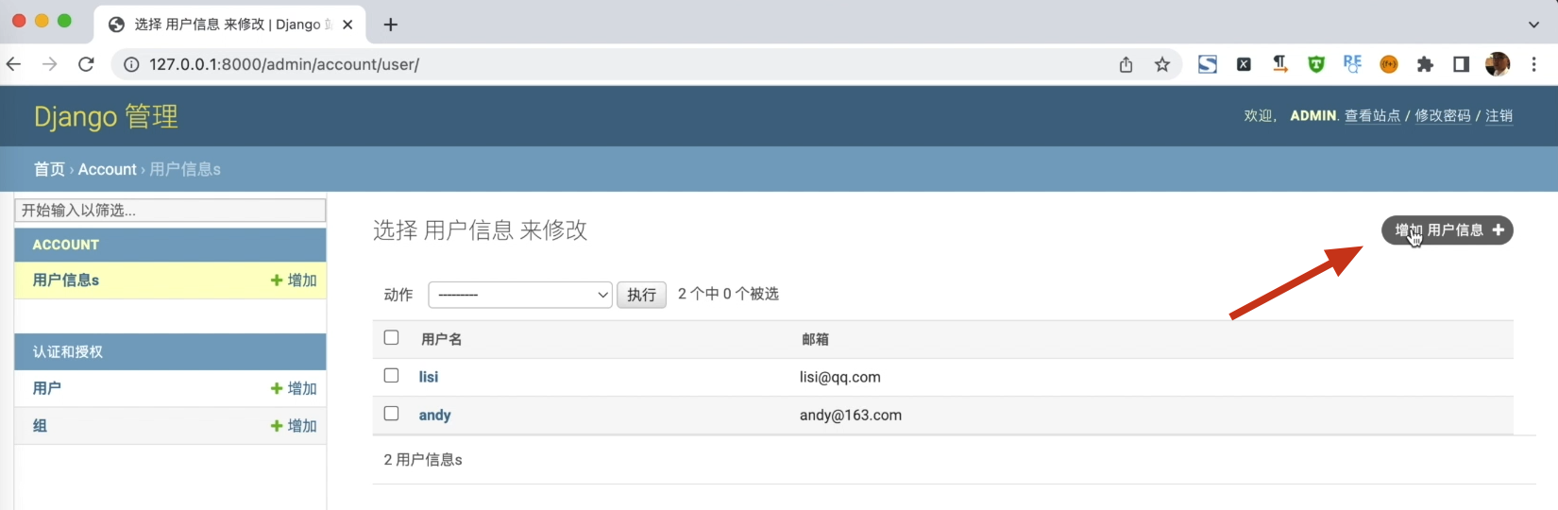Viewport: 1558px width, 510px height.
Task: Open the blue S extension icon
Action: click(x=1208, y=64)
